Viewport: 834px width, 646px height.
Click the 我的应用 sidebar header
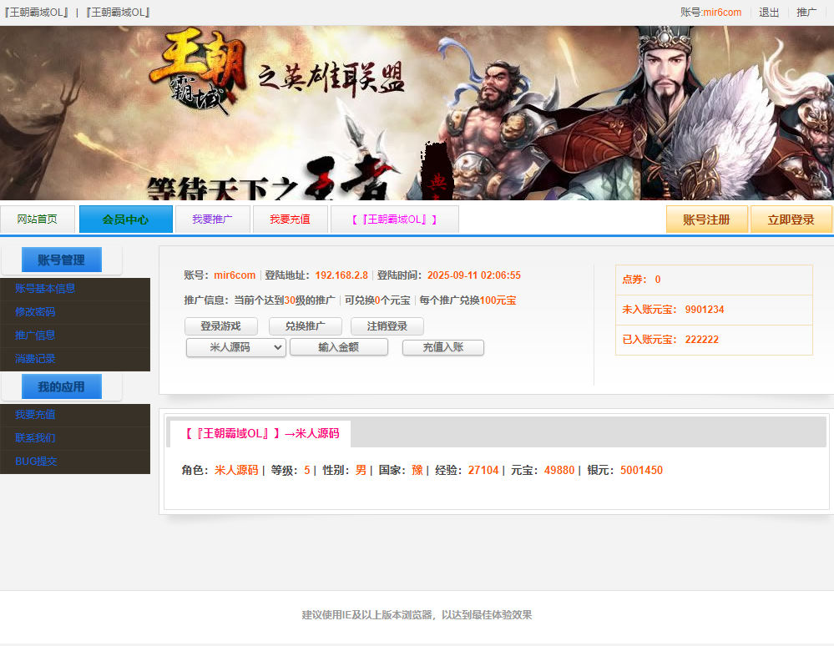click(x=62, y=386)
